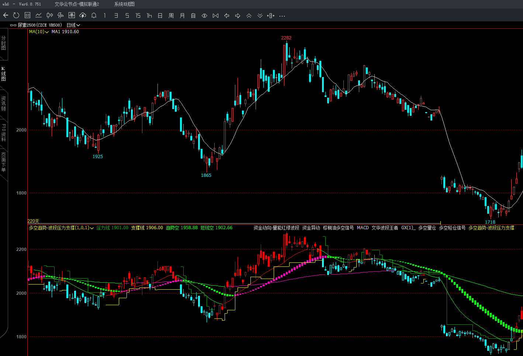Screen dimensions: 523x356
Task: Click the 1925 low price marker
Action: pos(98,157)
